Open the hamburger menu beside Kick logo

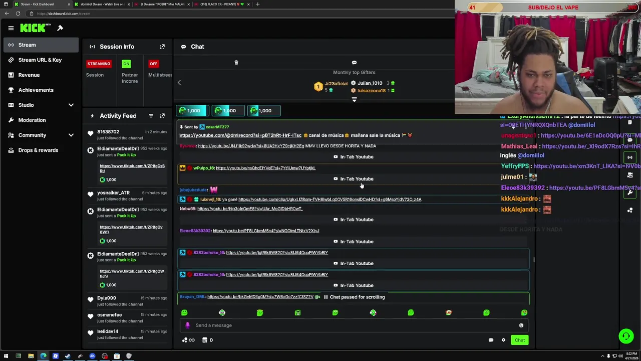(11, 28)
